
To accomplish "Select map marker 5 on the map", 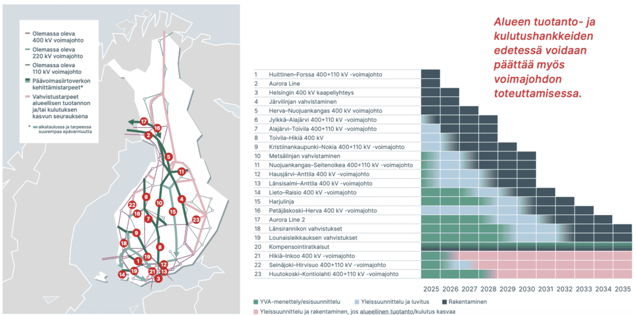I will [169, 157].
